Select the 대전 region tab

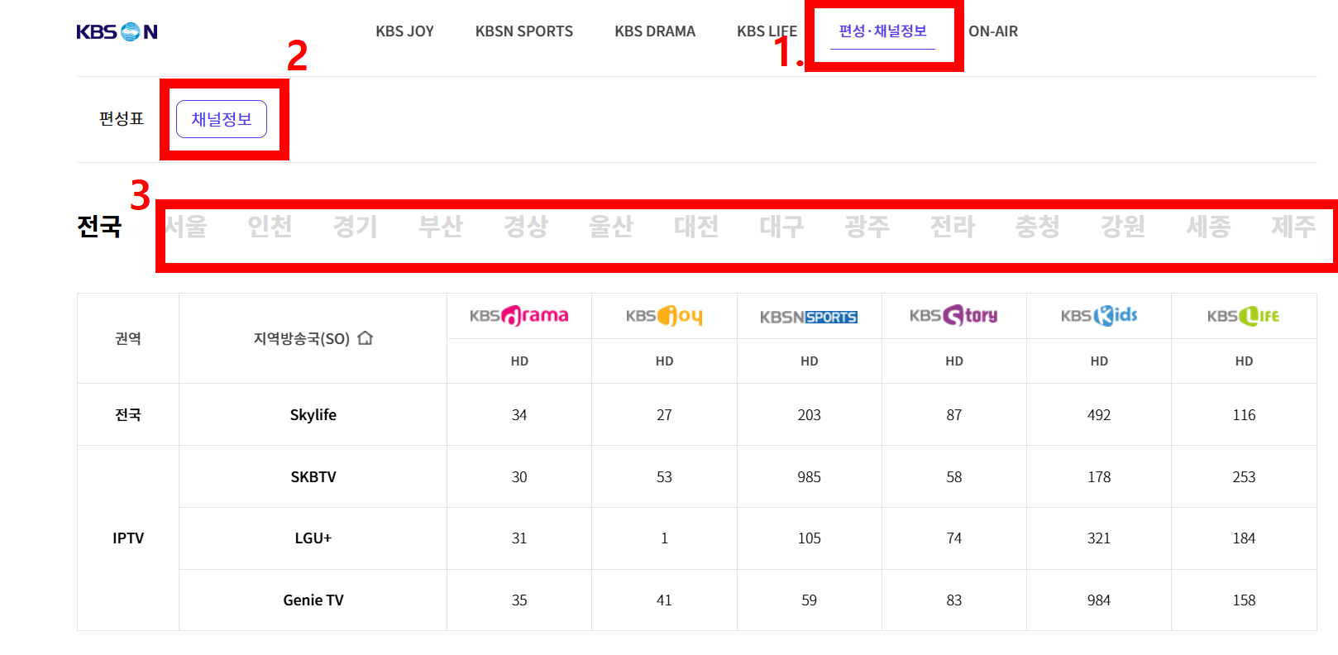pos(696,226)
